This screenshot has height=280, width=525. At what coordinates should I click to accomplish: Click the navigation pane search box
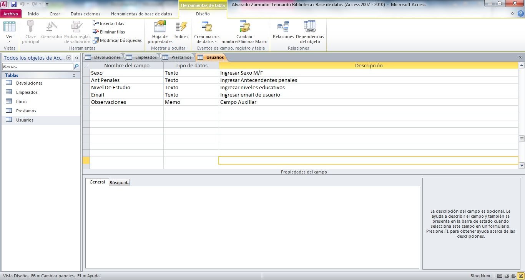coord(37,67)
